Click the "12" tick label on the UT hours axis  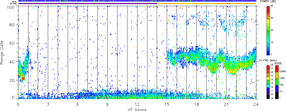tap(137, 104)
